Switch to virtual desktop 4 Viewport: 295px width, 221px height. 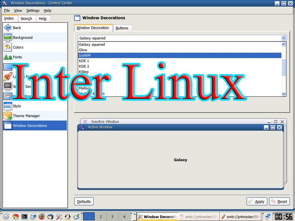124,217
